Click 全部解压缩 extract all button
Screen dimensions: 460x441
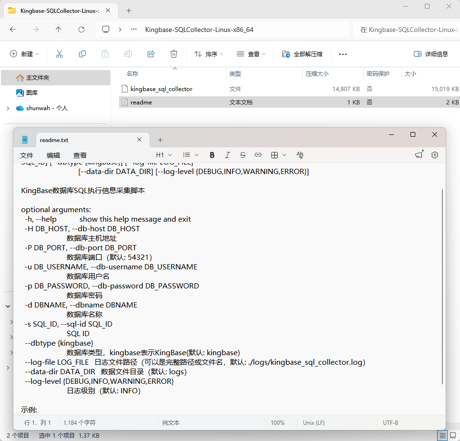coord(302,54)
